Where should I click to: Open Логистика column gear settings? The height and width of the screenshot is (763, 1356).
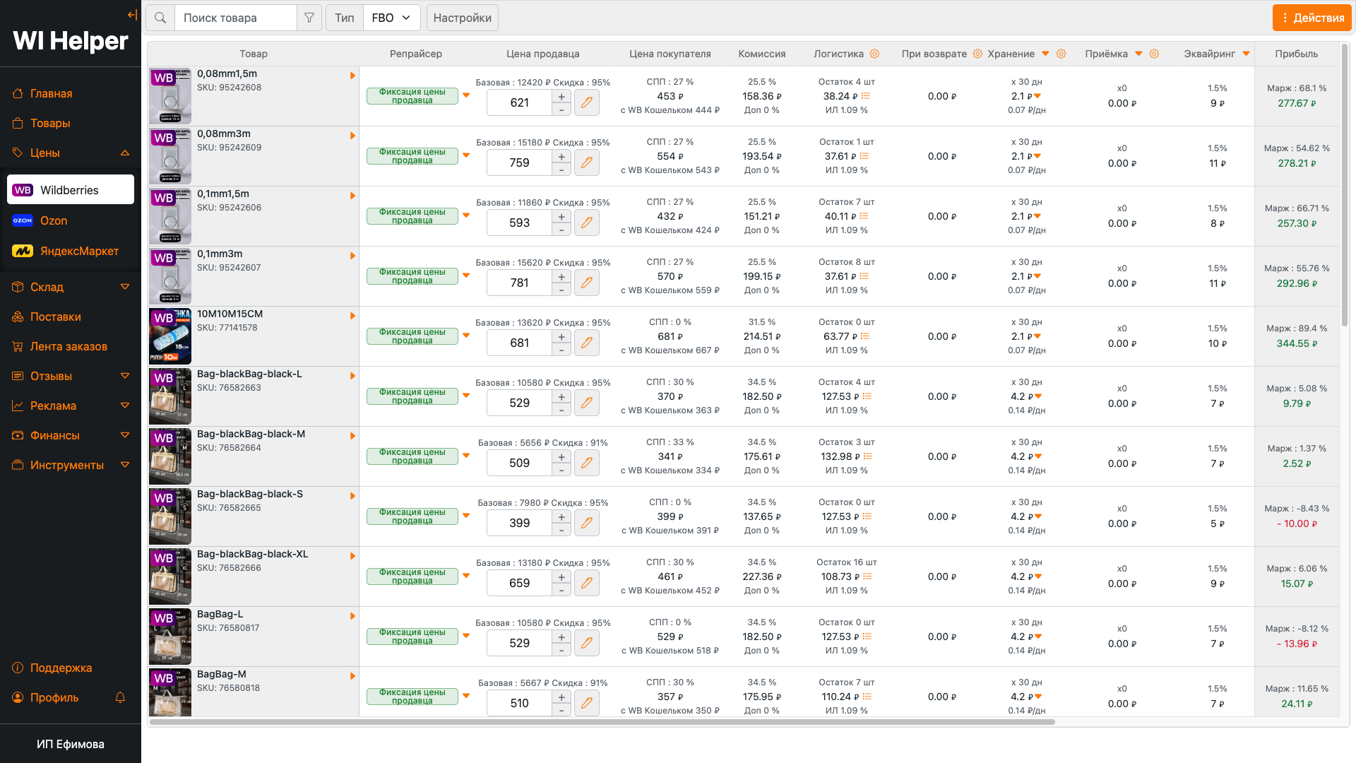[x=874, y=54]
